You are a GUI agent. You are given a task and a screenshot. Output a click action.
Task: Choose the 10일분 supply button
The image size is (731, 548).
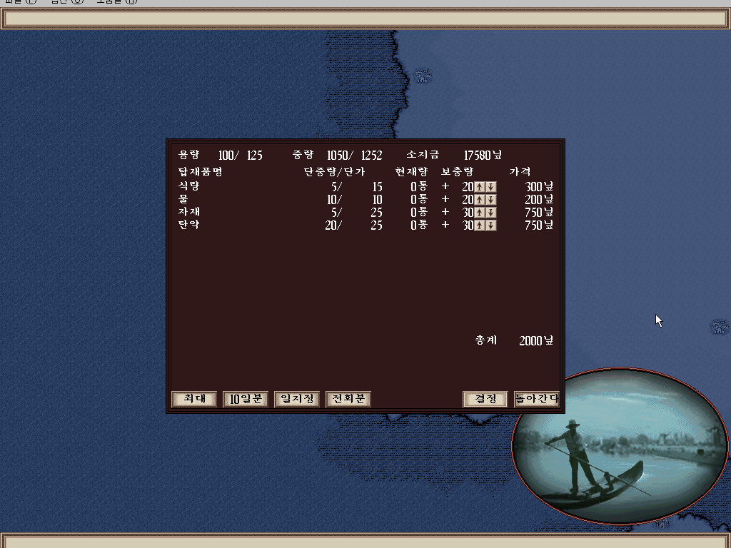pyautogui.click(x=246, y=399)
